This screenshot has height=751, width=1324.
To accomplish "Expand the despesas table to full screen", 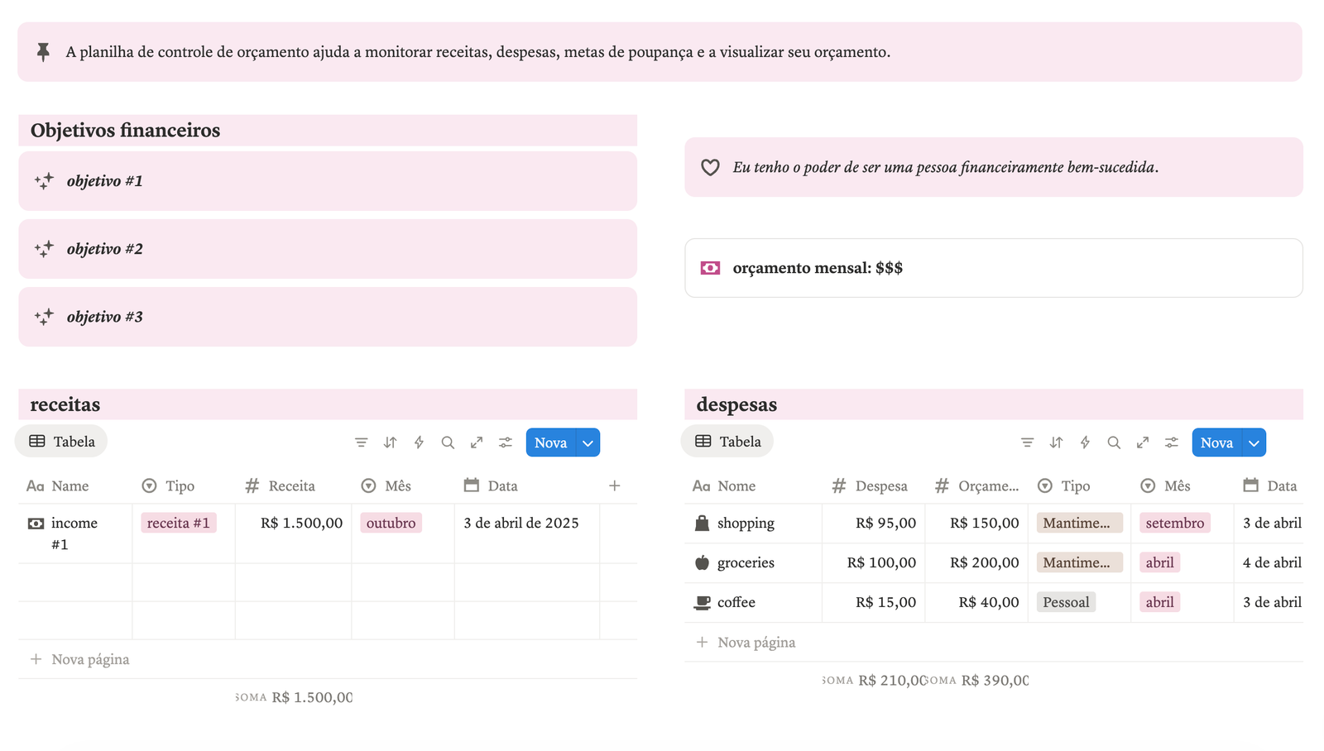I will coord(1143,442).
